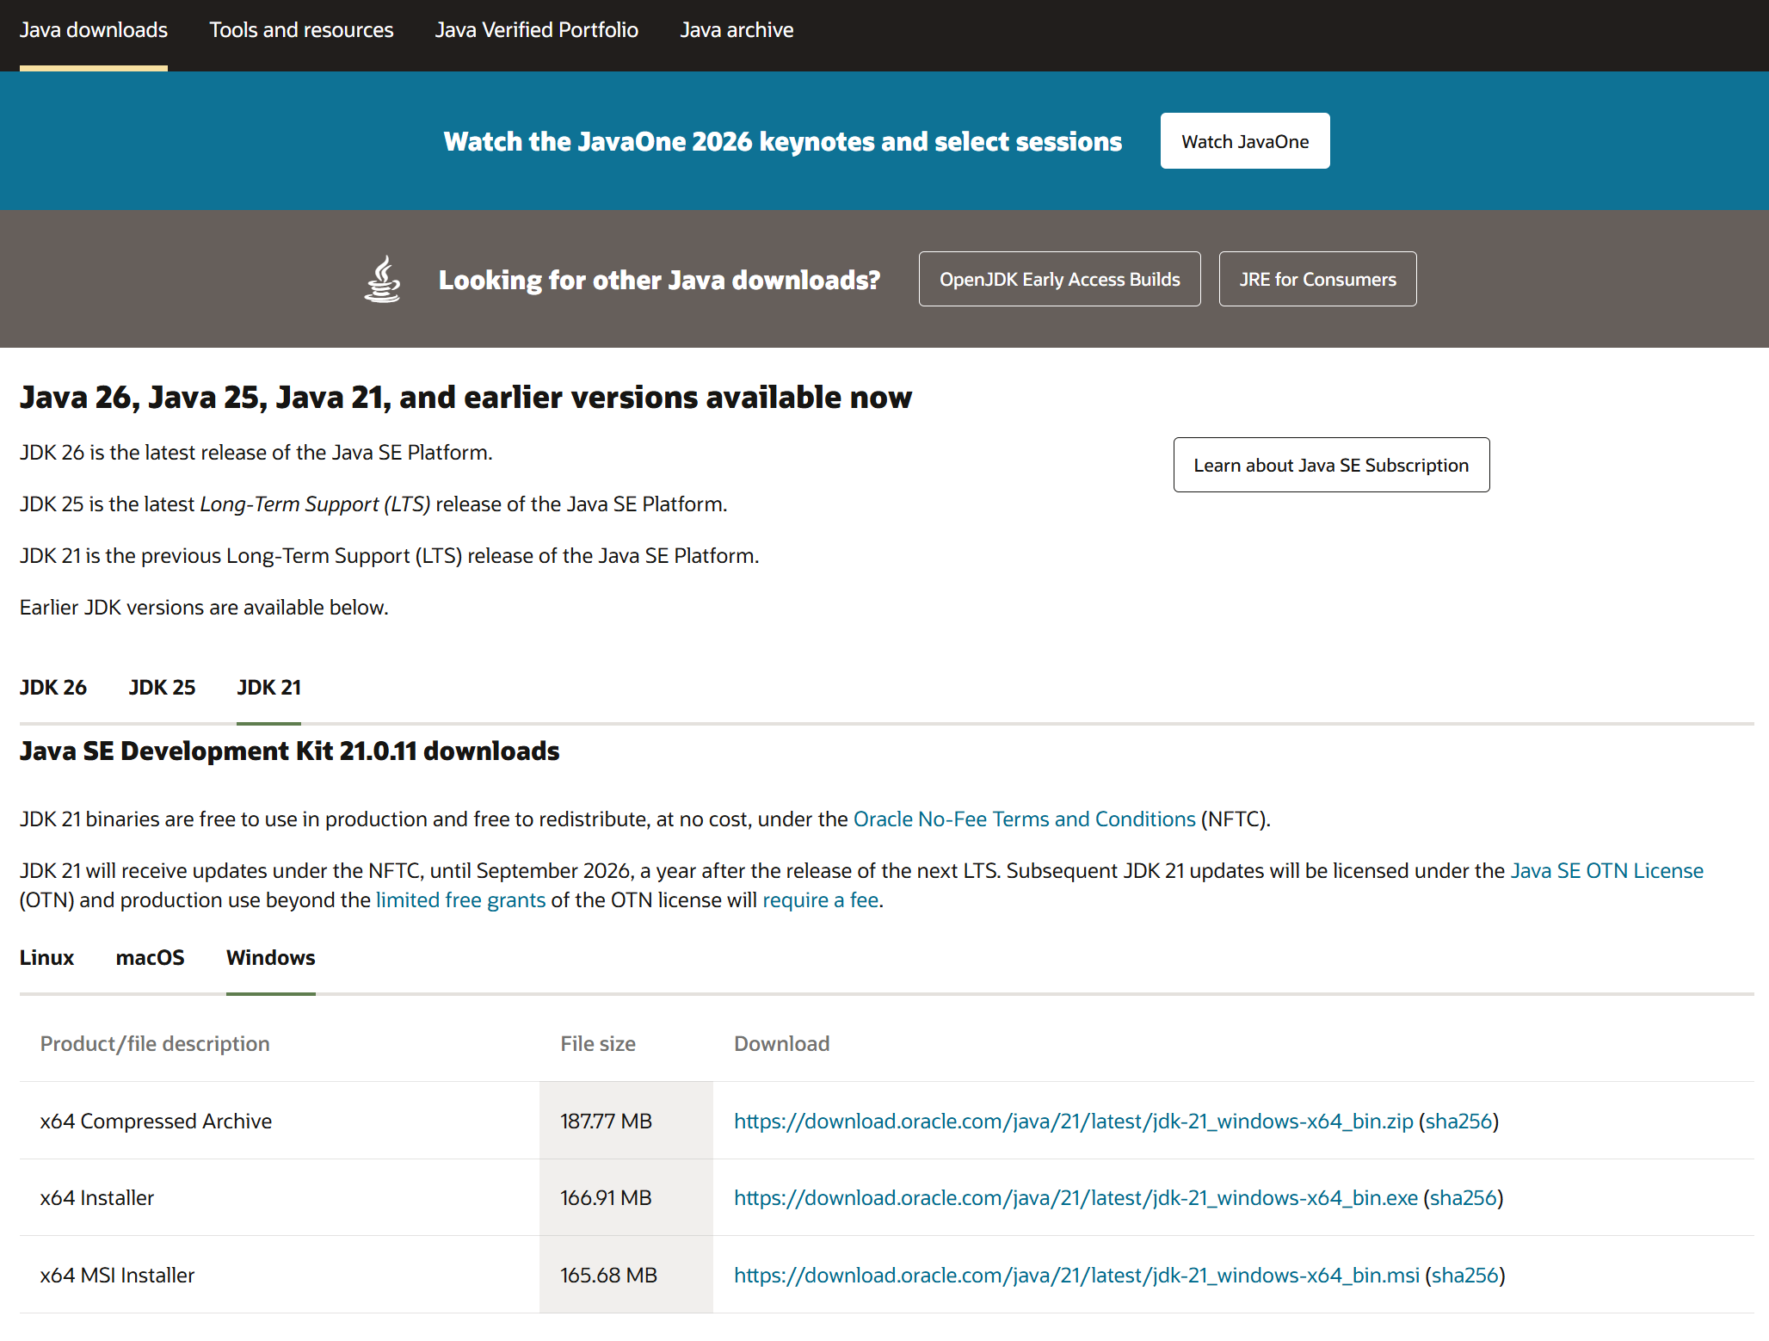Click the Watch JavaOne button
Viewport: 1769px width, 1341px height.
(1245, 141)
